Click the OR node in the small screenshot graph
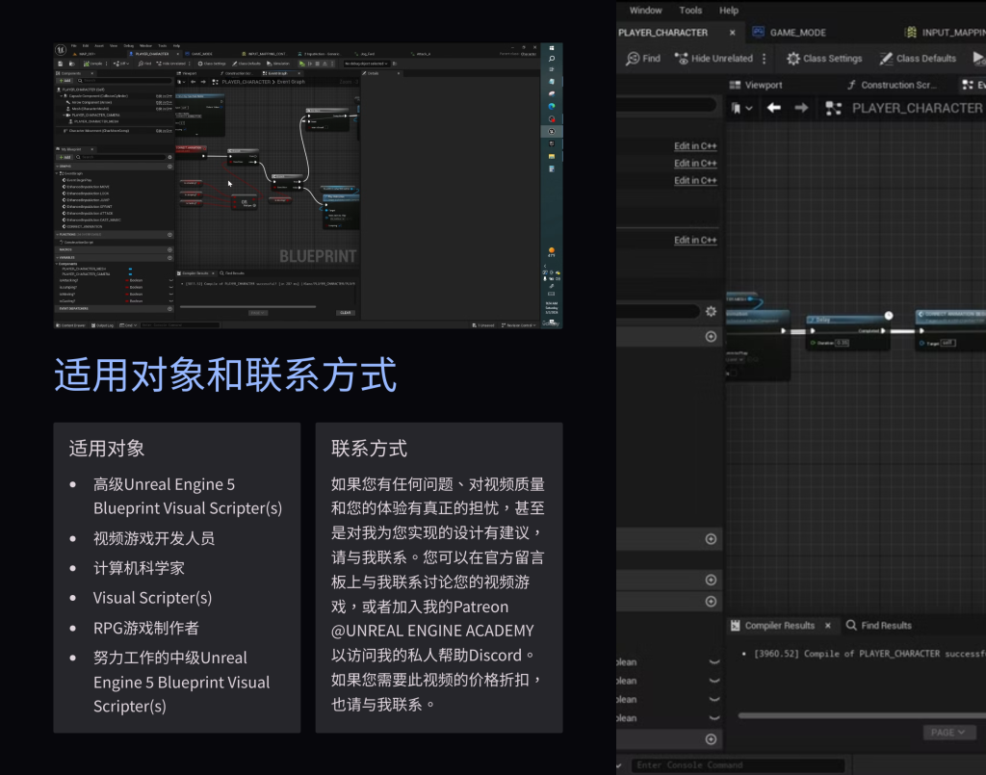This screenshot has width=986, height=775. pyautogui.click(x=245, y=202)
